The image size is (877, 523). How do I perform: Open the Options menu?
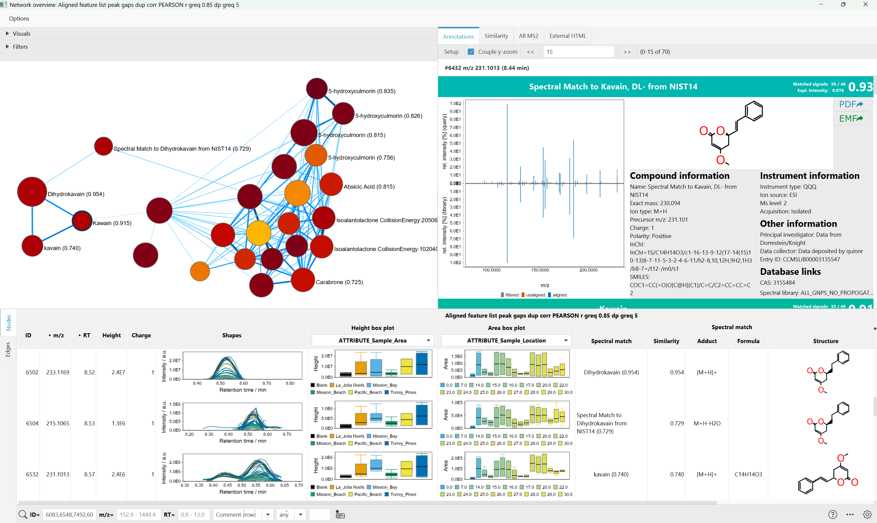click(x=19, y=18)
